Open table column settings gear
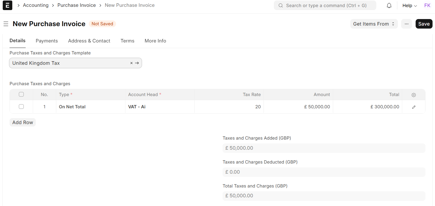This screenshot has height=206, width=435. pos(413,95)
